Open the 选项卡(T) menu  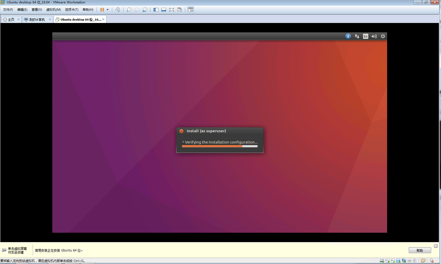click(71, 10)
